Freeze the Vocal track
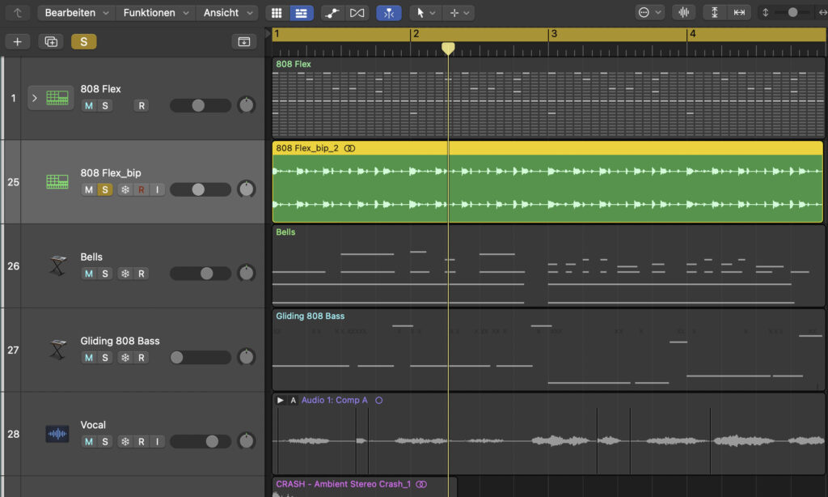Viewport: 828px width, 497px height. click(125, 442)
